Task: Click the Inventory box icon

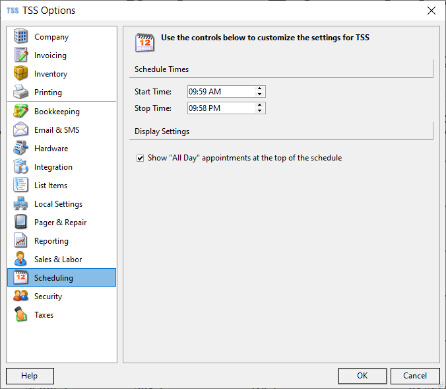Action: point(20,73)
